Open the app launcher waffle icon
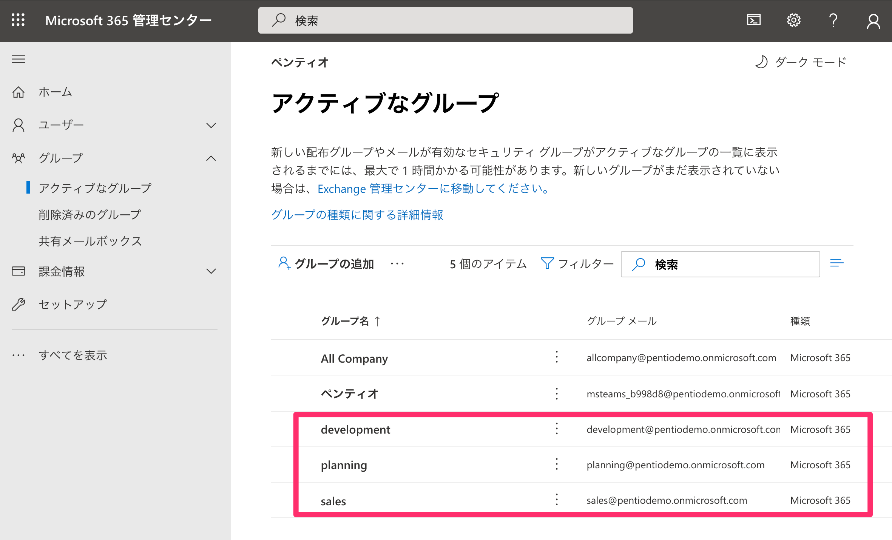 pos(18,20)
